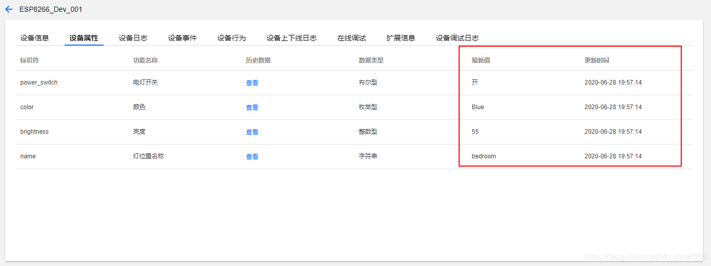Click the ESP8266_Dev_001 device title
Screen dimensions: 711x266
[x=51, y=9]
